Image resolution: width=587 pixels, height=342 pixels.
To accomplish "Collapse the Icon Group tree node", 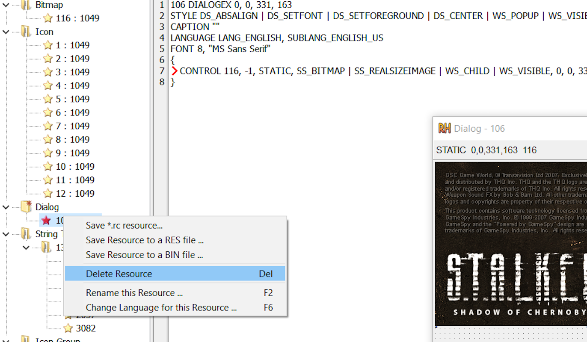I will [6, 340].
